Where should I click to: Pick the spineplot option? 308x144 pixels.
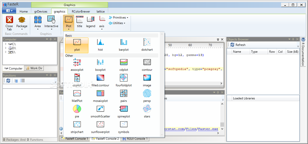coord(124,112)
